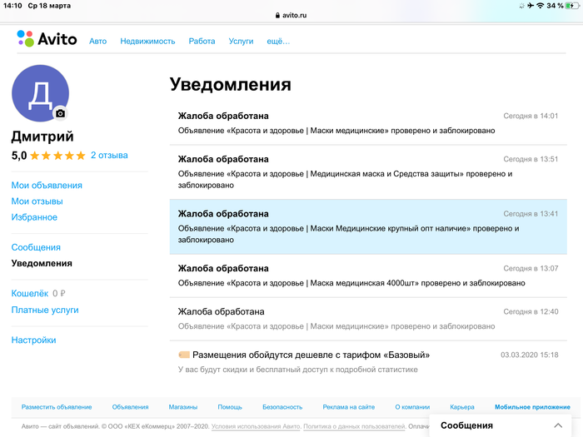Screen dimensions: 583x437
Task: Open the Авто category
Action: coord(97,41)
